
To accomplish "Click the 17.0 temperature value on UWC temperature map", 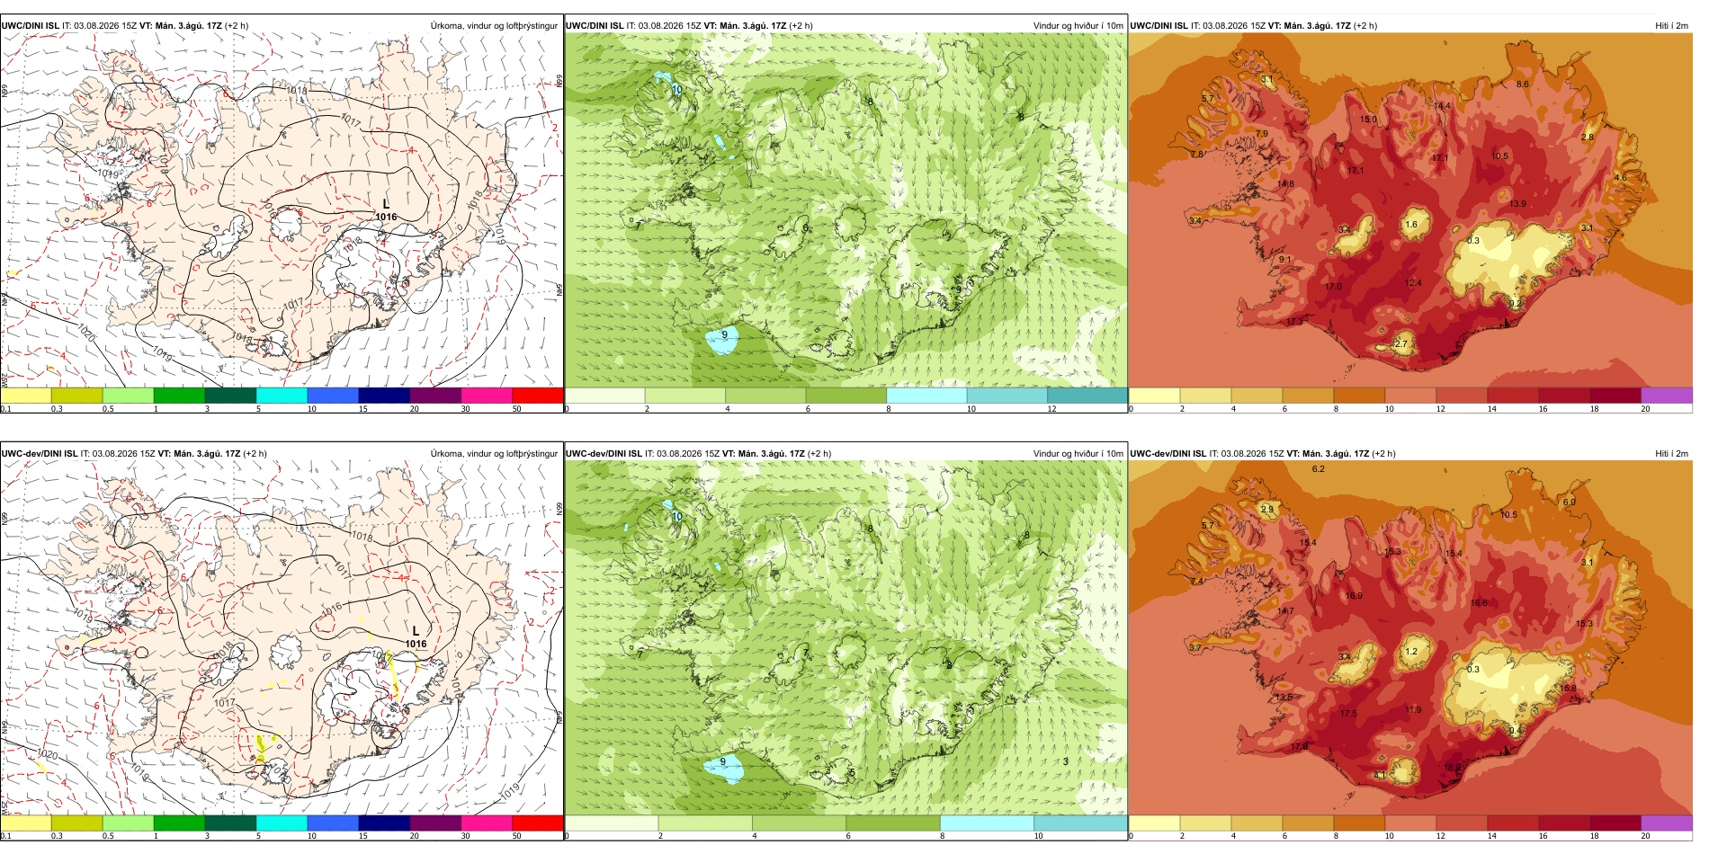I will (1333, 287).
